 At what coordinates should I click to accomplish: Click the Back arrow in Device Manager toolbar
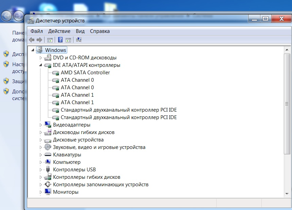point(32,40)
